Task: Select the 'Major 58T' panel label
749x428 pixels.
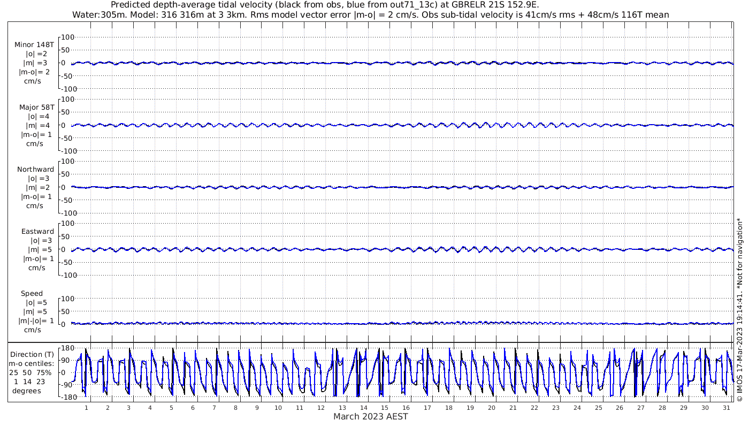Action: pyautogui.click(x=36, y=107)
